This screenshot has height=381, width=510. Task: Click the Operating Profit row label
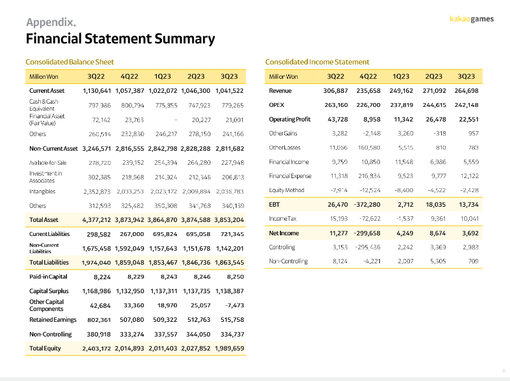coord(289,120)
